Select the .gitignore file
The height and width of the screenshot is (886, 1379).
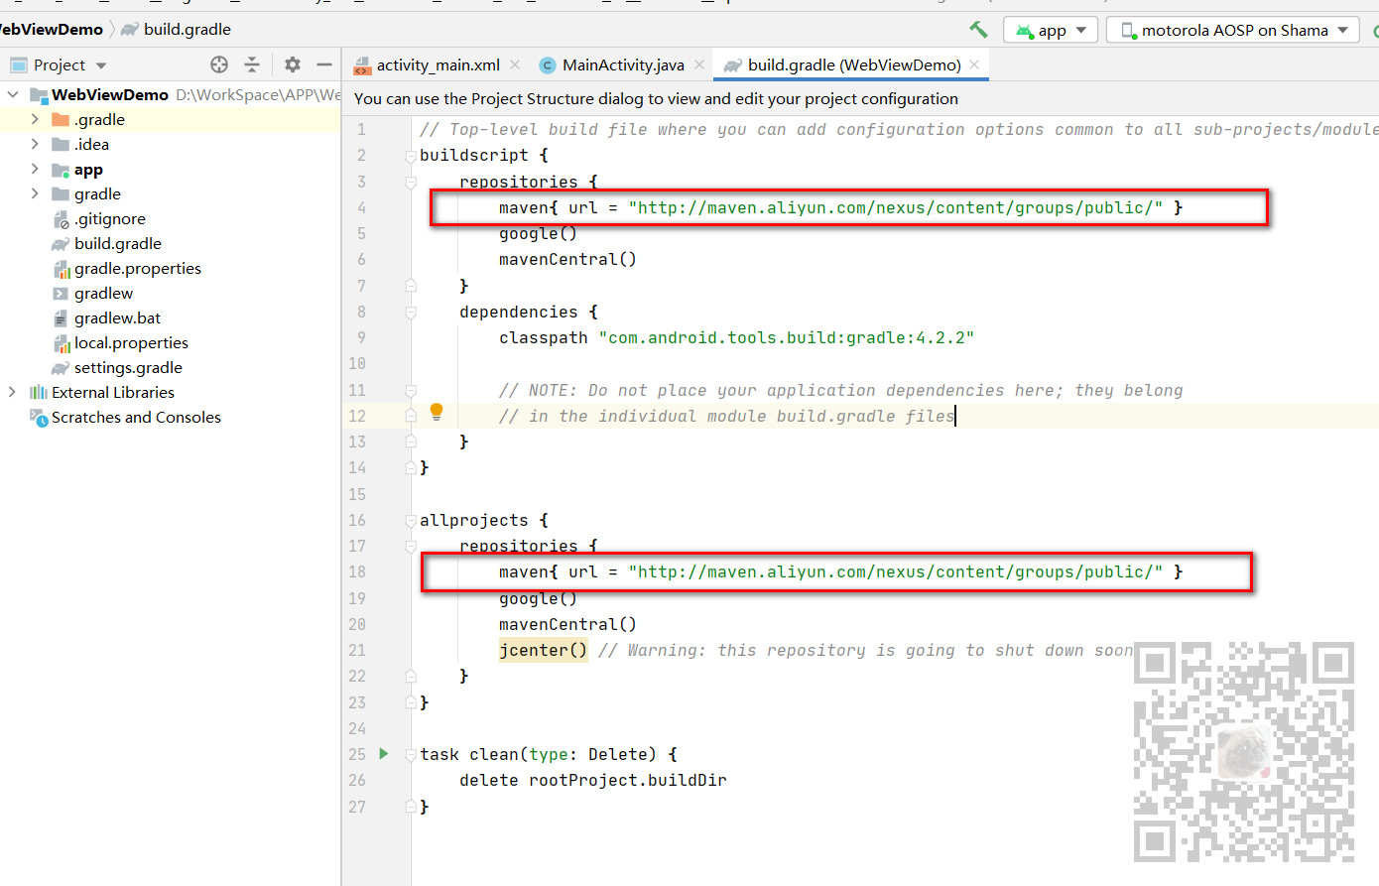[109, 218]
